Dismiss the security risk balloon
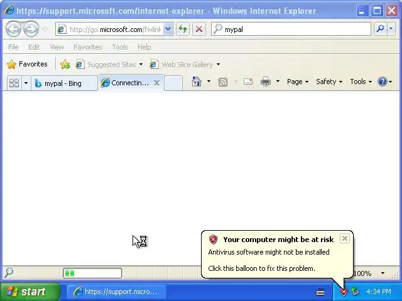 [x=345, y=238]
